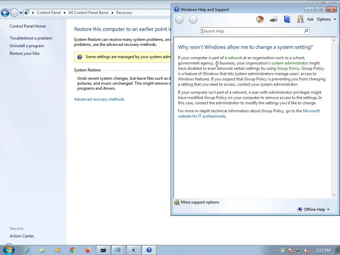The height and width of the screenshot is (255, 340).
Task: Switch to the run dialog taskbar button
Action: pos(133,250)
